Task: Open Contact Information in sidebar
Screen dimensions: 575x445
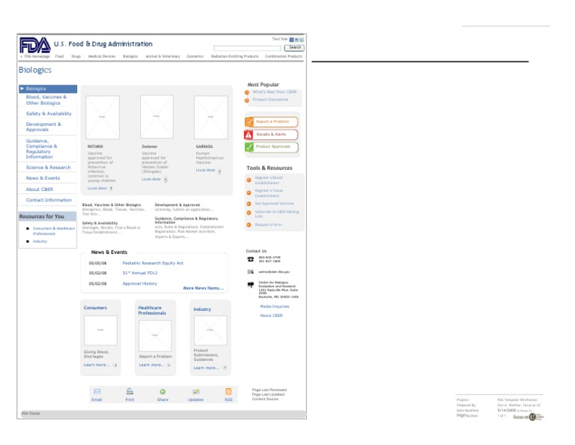Action: [49, 200]
